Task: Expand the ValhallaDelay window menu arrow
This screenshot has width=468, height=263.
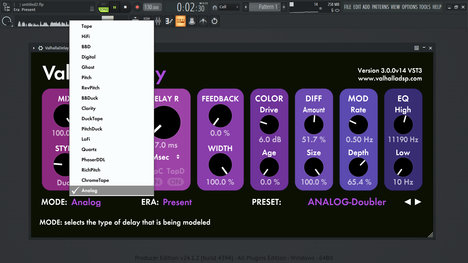Action: (x=34, y=48)
